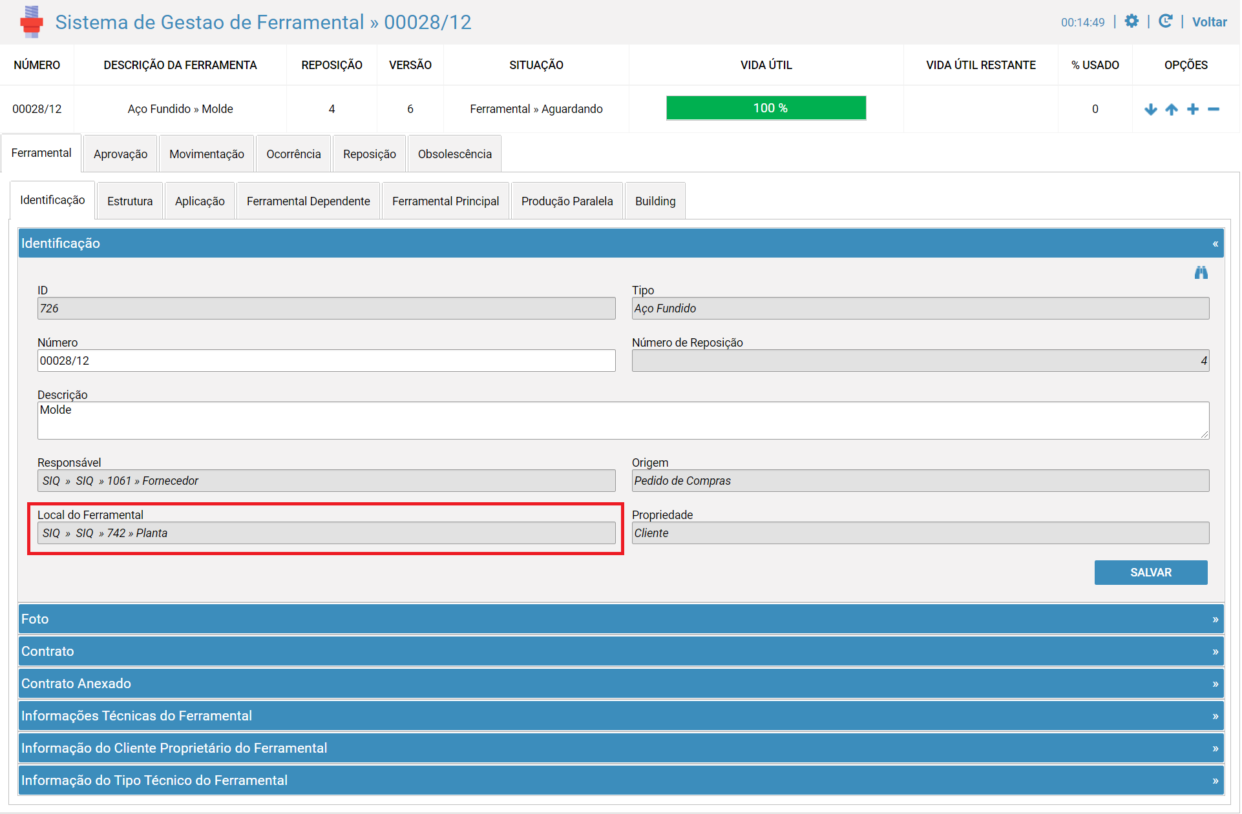The width and height of the screenshot is (1242, 814).
Task: Click the Descrição text area
Action: (x=624, y=421)
